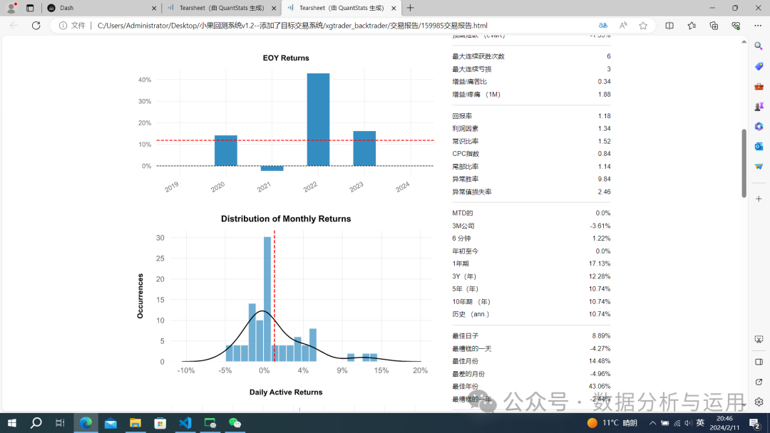Open Windows taskbar search
Image resolution: width=770 pixels, height=433 pixels.
(36, 423)
